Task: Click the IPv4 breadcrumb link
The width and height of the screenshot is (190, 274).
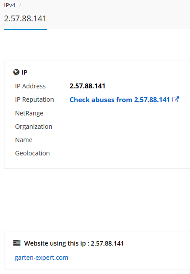Action: point(10,5)
